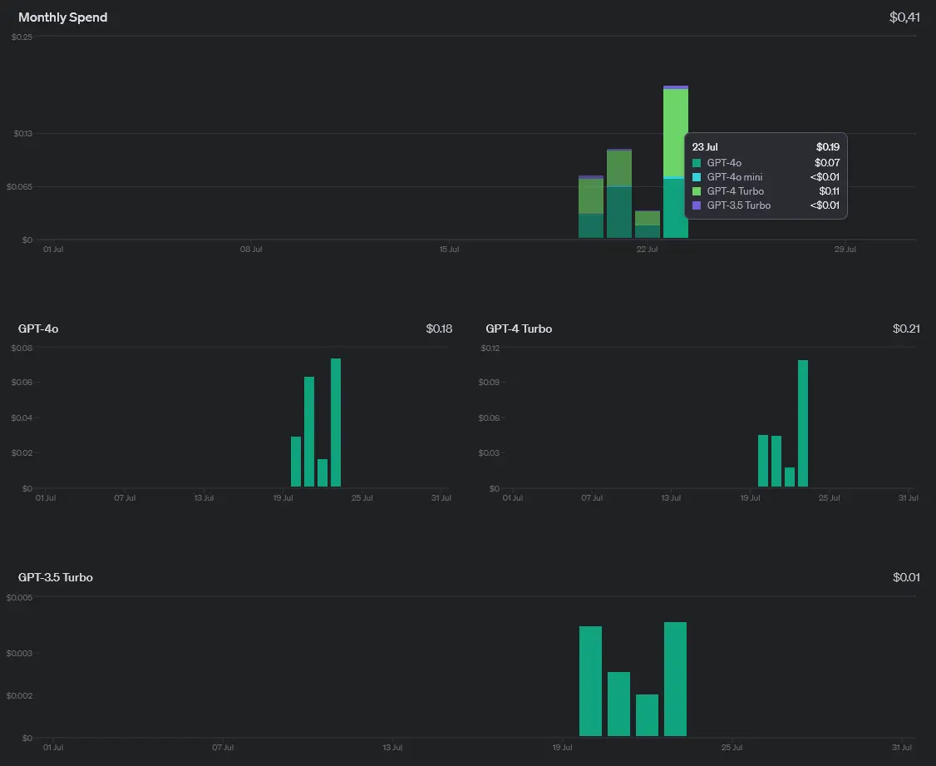Image resolution: width=936 pixels, height=766 pixels.
Task: Click the 22 Jul label on Monthly Spend axis
Action: [x=647, y=250]
